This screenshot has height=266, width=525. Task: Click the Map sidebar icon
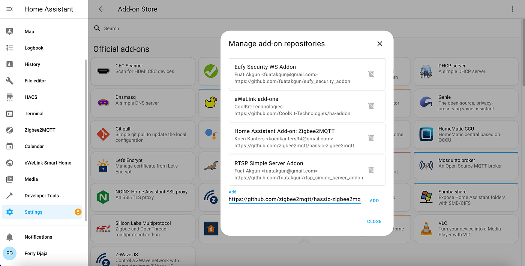pyautogui.click(x=10, y=31)
